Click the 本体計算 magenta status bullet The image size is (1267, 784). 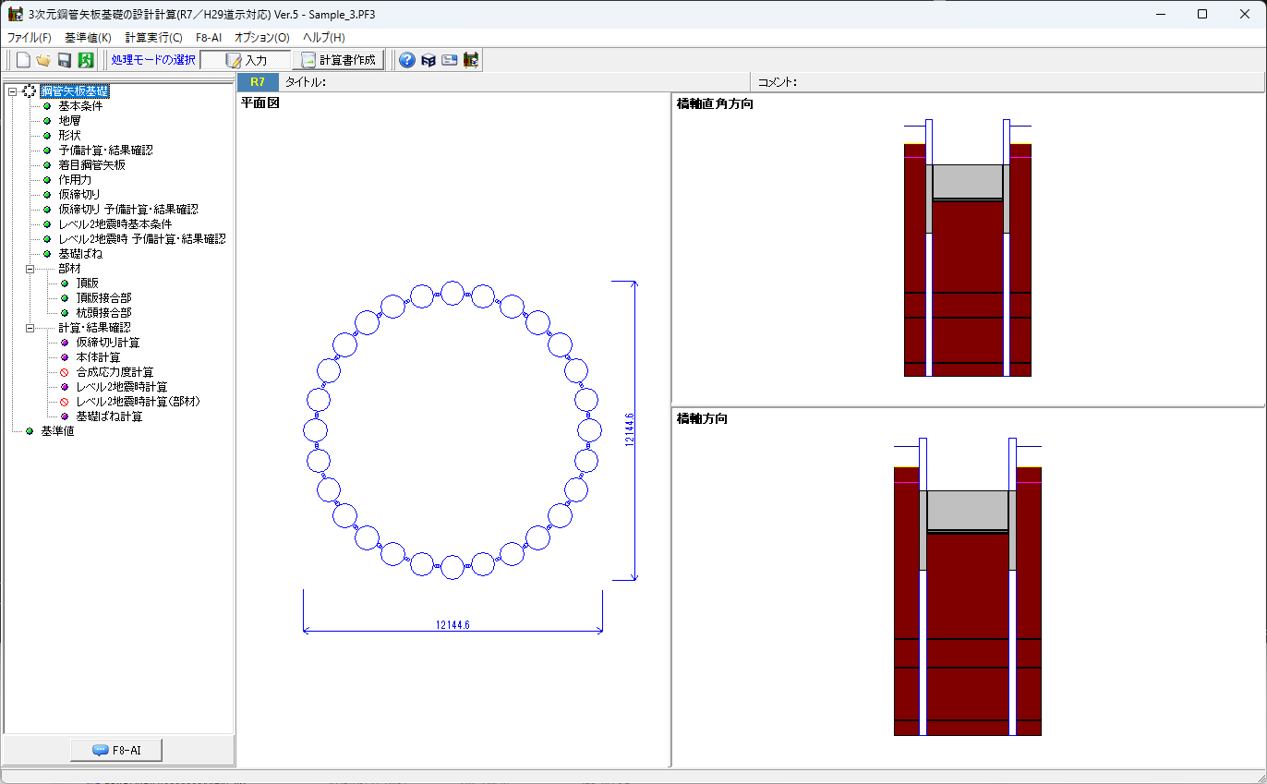(x=65, y=357)
